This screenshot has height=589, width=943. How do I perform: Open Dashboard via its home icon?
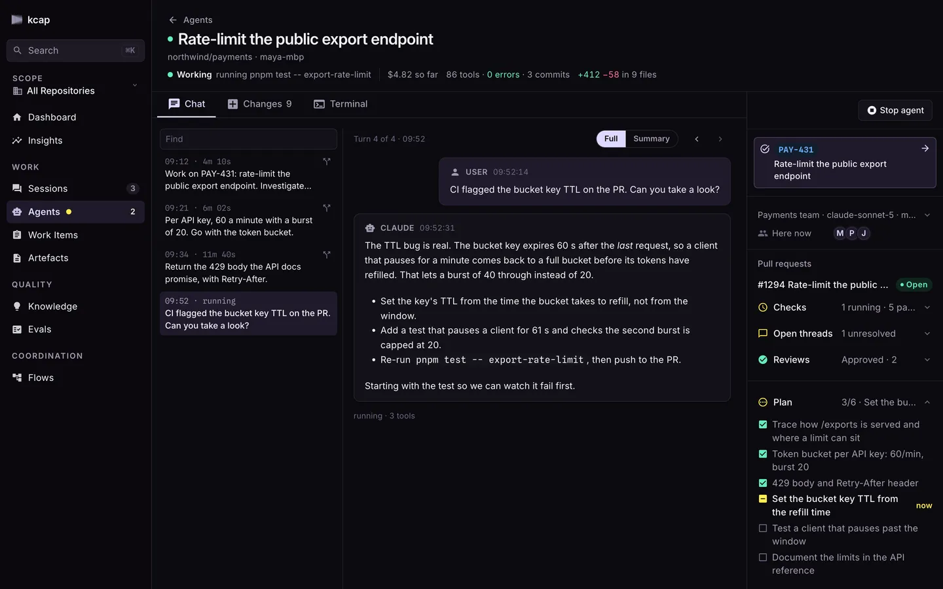[x=17, y=117]
